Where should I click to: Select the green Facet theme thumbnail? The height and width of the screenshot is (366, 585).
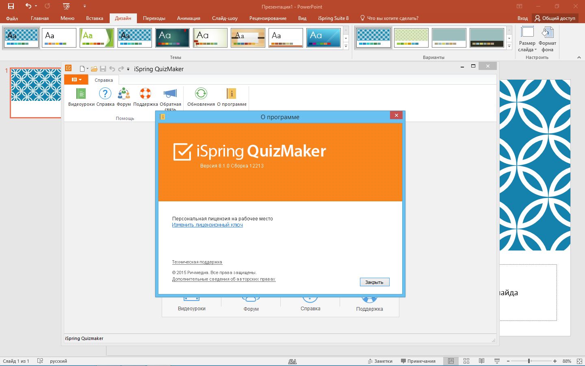[x=97, y=38]
